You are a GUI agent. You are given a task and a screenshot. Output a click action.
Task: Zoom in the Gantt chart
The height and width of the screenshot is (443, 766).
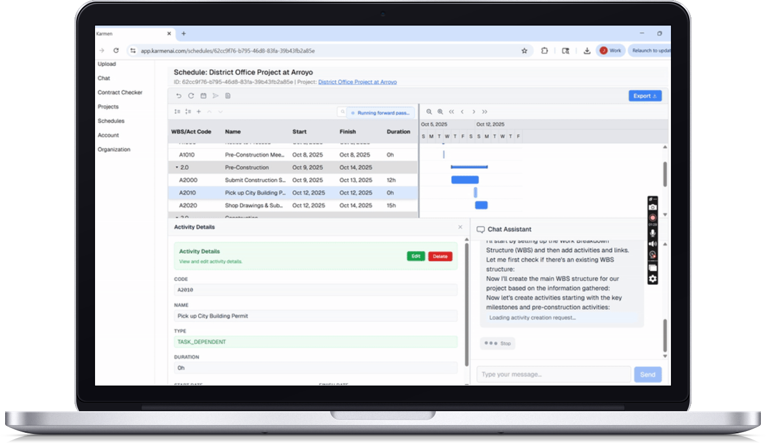coord(440,112)
